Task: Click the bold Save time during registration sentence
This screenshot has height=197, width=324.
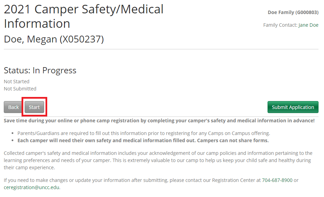Action: pos(159,121)
